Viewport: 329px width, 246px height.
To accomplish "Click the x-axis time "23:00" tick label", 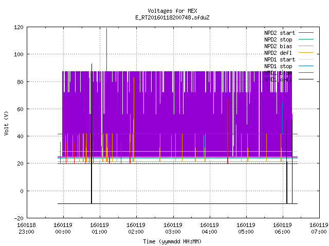I will (26, 232).
